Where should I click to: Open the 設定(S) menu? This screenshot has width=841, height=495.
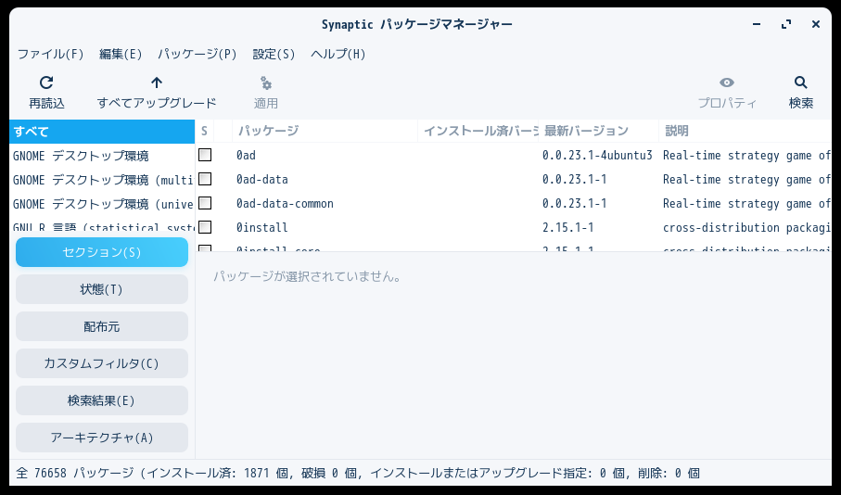274,54
